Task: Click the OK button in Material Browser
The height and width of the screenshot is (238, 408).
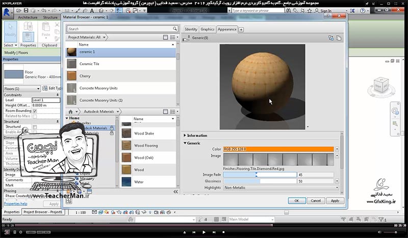Action: pos(297,201)
